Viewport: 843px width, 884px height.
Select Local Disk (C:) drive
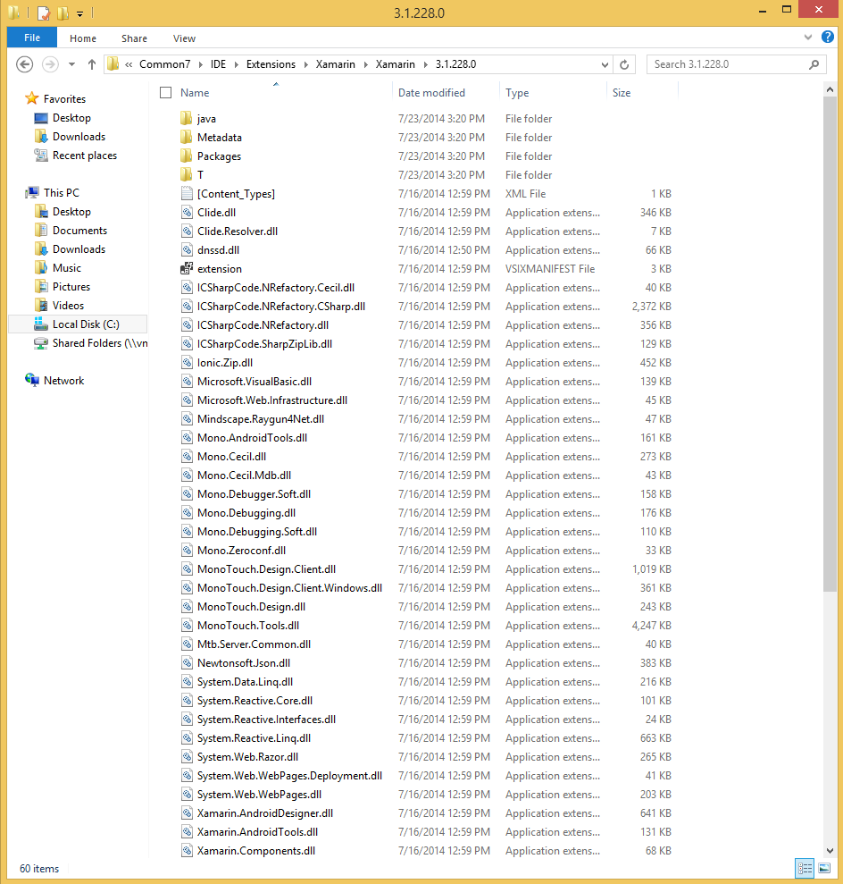[78, 324]
